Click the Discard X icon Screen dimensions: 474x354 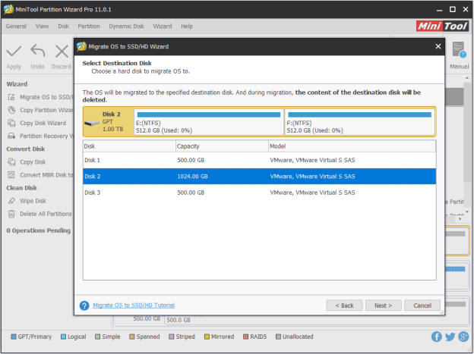pos(62,52)
